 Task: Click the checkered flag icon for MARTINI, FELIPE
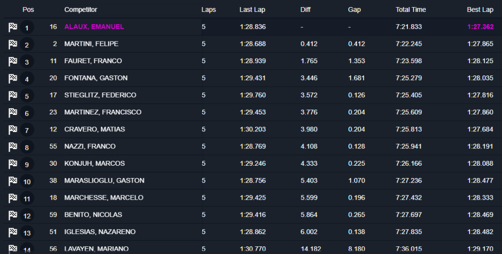point(13,45)
